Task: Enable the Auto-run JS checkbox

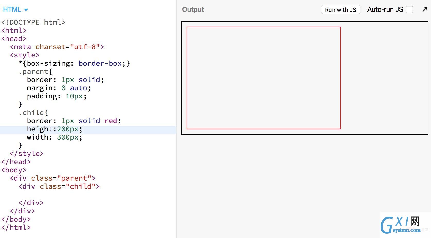Action: [409, 9]
